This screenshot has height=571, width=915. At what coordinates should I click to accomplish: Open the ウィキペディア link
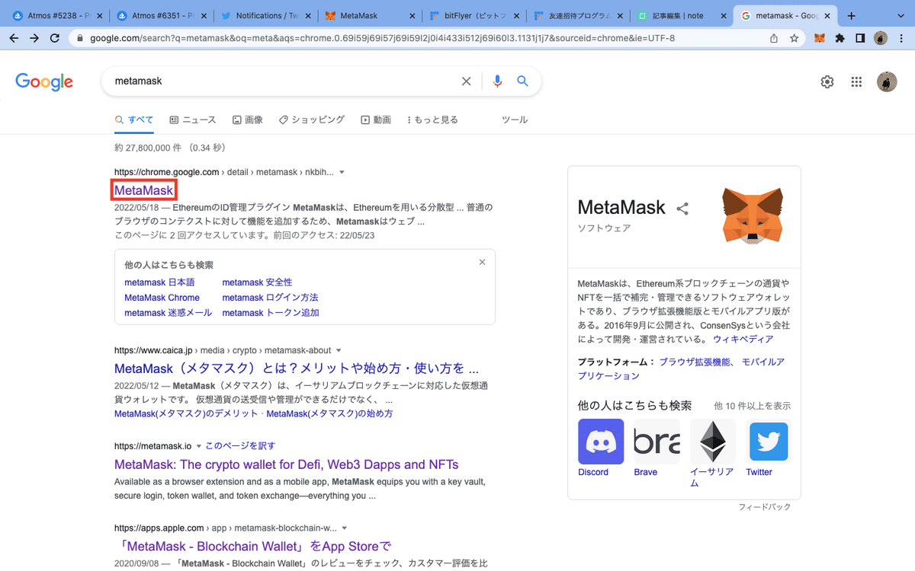coord(743,340)
